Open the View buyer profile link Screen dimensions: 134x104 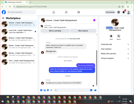(75, 39)
